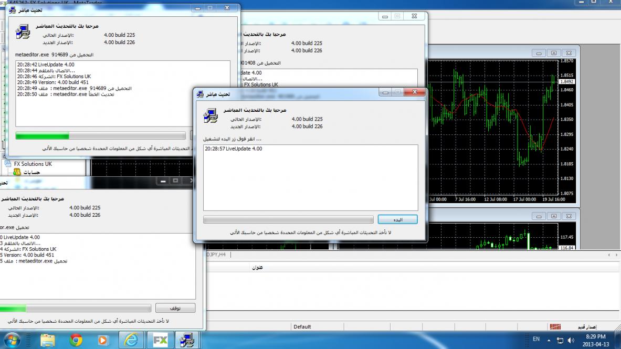Launch Google Chrome from taskbar
This screenshot has width=621, height=349.
point(76,340)
